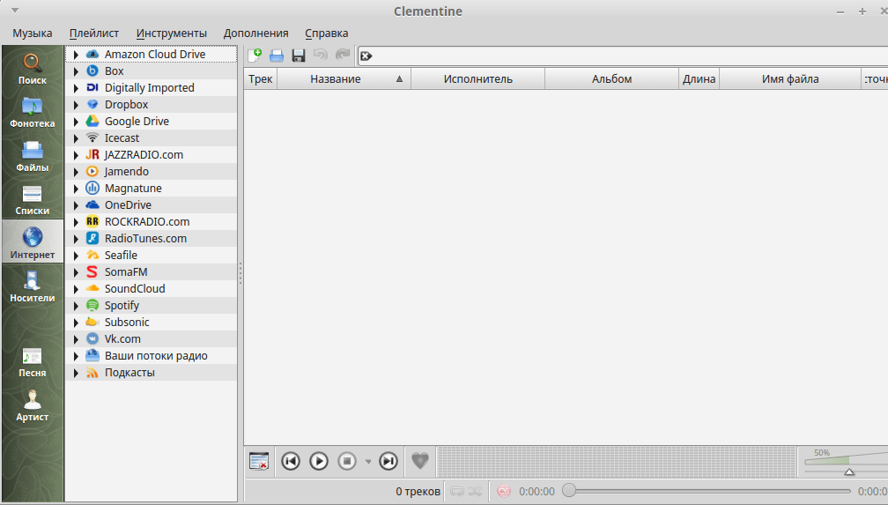Click the Vk.com service icon
The image size is (888, 505).
(92, 339)
